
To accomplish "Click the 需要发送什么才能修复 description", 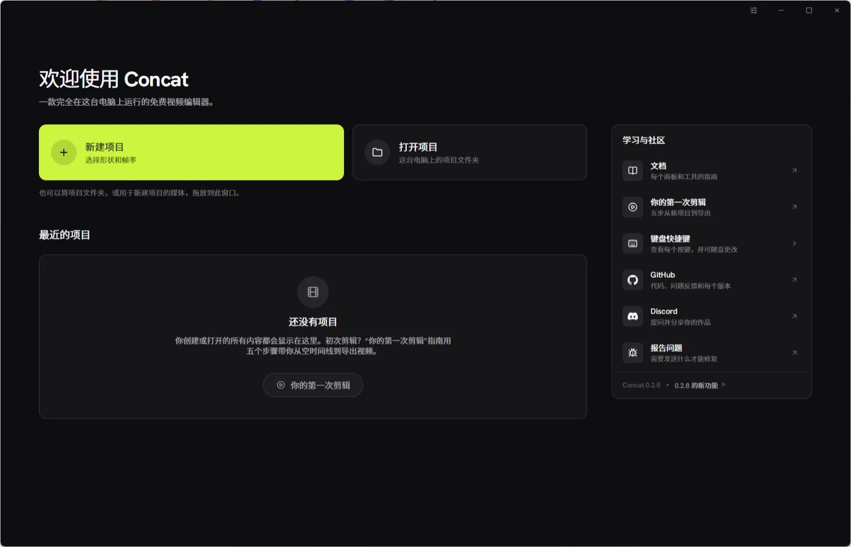I will coord(684,359).
